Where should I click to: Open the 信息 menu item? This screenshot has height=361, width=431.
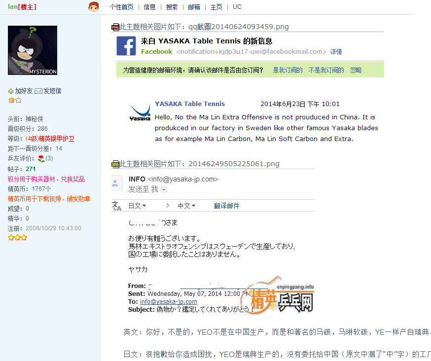149,7
